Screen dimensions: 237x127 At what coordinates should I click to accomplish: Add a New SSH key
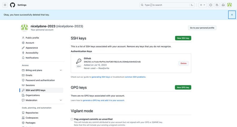point(183,38)
